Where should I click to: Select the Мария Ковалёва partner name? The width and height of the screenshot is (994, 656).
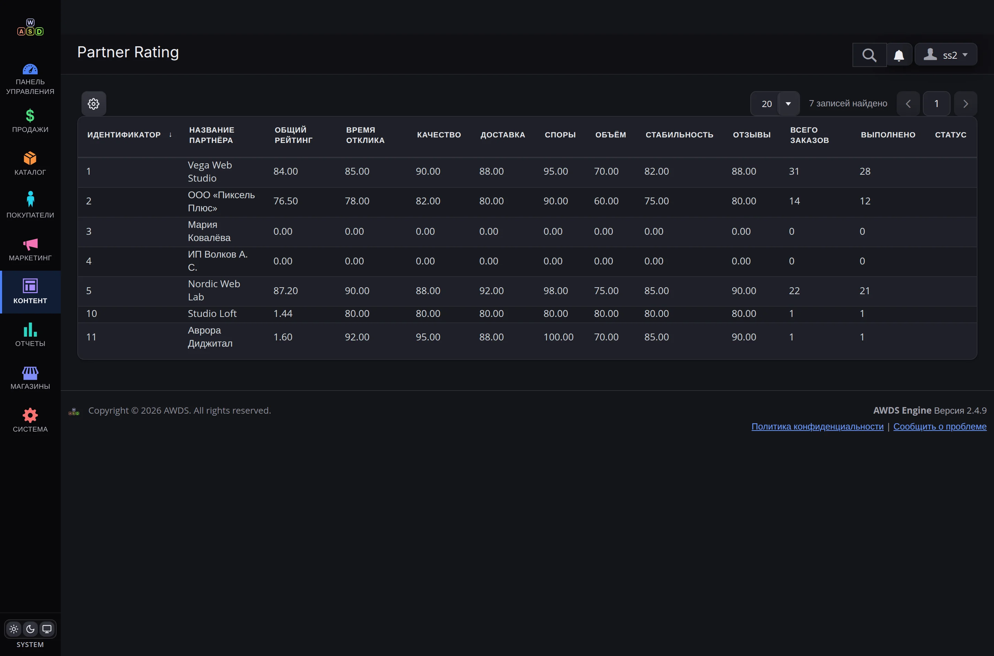click(209, 231)
